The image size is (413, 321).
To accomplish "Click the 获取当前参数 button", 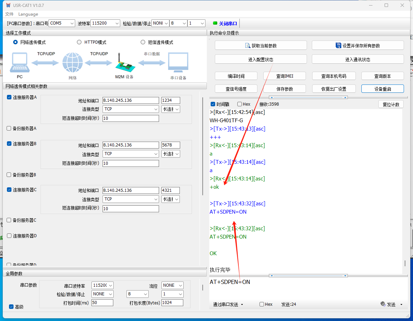I will 261,46.
